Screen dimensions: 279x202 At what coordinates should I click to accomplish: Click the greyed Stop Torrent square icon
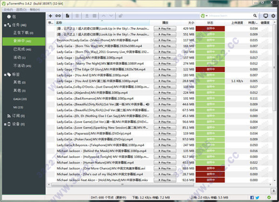(x=94, y=16)
